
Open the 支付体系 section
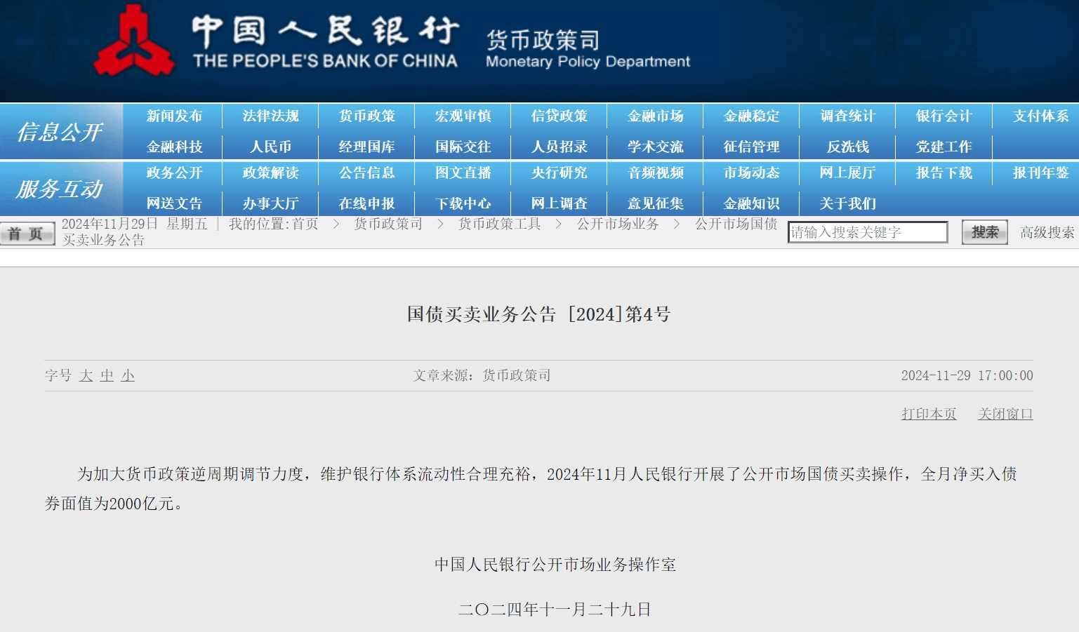[1040, 116]
